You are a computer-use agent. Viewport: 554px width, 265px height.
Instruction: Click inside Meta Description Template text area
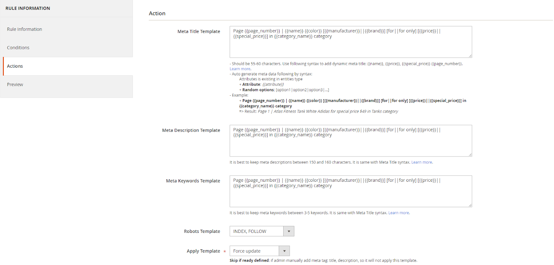coord(350,144)
